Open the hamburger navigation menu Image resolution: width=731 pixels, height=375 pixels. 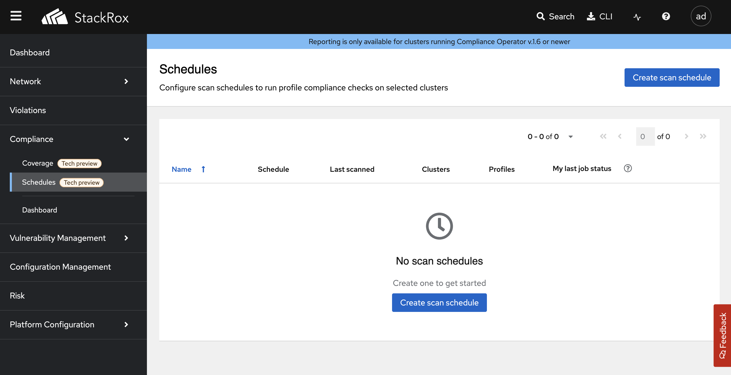16,16
